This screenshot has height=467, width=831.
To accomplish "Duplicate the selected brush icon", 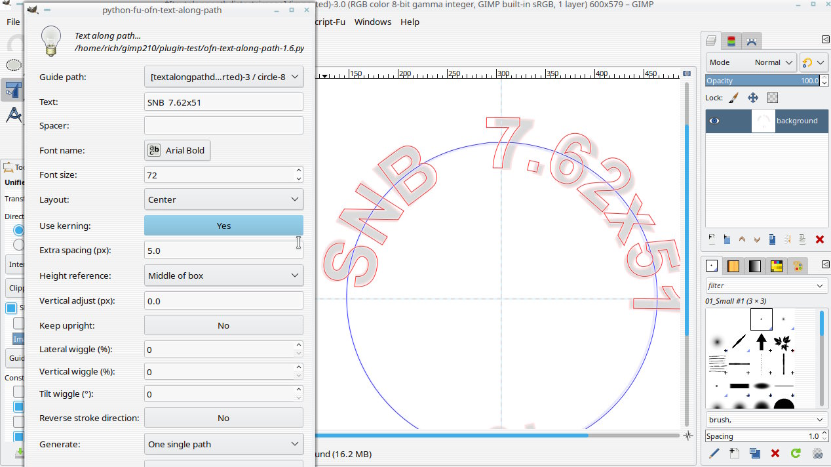I will click(x=755, y=453).
